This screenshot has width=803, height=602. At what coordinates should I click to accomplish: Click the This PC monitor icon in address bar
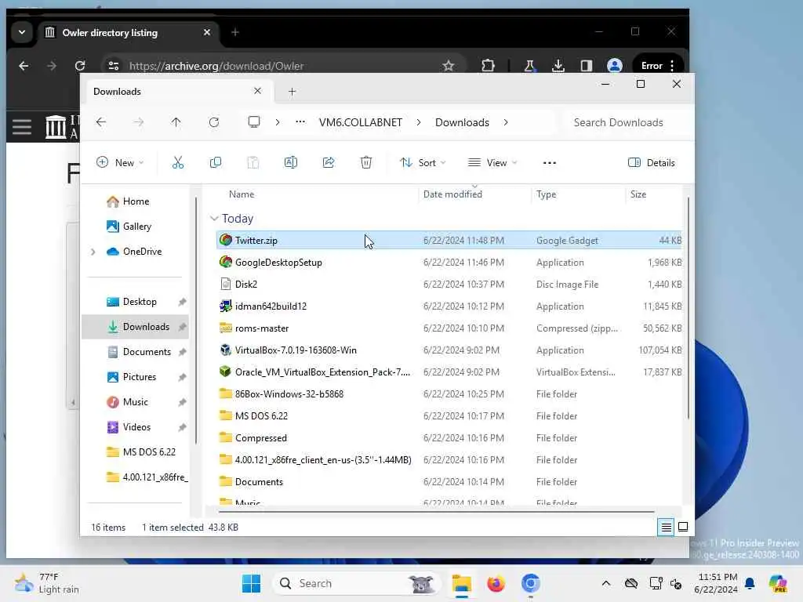click(254, 122)
